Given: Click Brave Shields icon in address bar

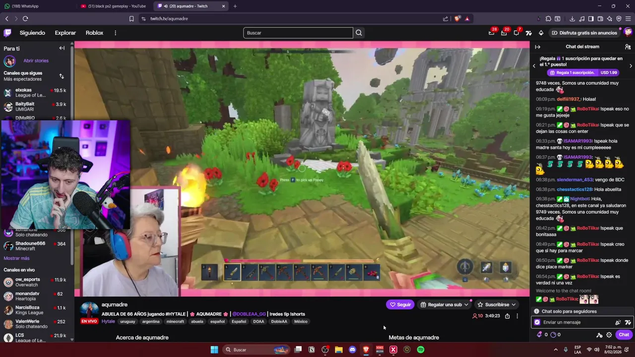Looking at the screenshot, I should (457, 19).
